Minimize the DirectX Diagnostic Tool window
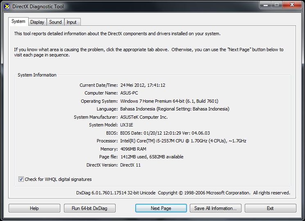The image size is (305, 221). click(266, 5)
